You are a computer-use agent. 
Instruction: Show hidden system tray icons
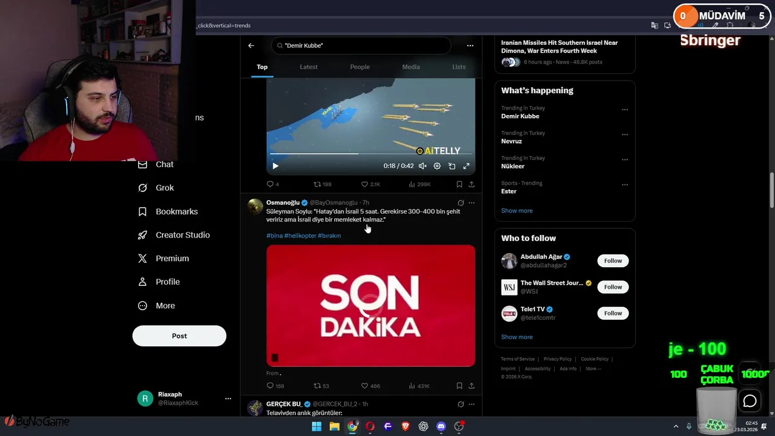676,426
